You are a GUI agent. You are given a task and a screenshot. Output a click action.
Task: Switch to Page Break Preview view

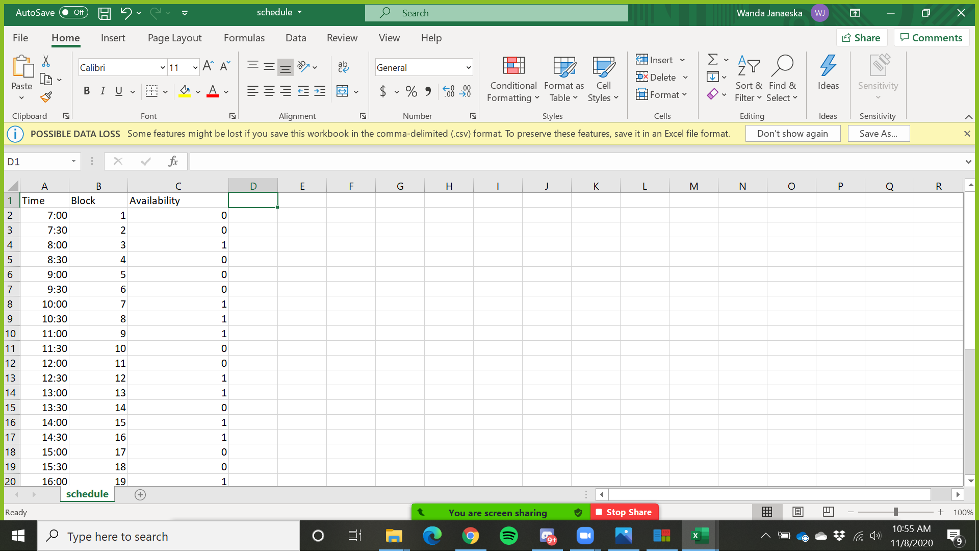click(x=828, y=512)
